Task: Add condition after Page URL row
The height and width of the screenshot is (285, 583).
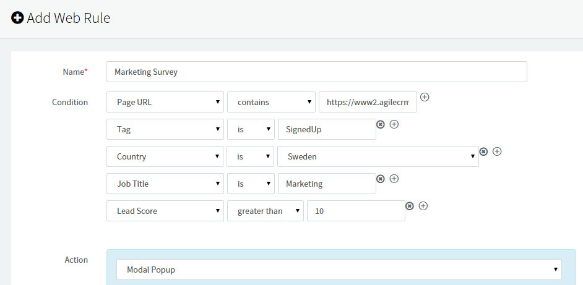Action: pos(425,97)
